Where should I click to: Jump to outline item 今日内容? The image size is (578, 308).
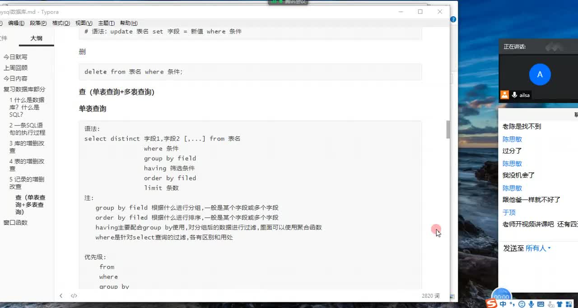pos(15,79)
